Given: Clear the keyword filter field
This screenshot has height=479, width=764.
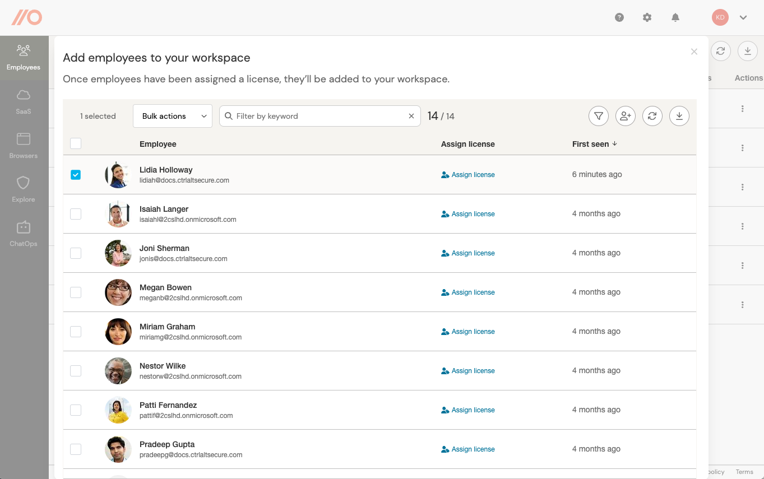Looking at the screenshot, I should [x=411, y=116].
